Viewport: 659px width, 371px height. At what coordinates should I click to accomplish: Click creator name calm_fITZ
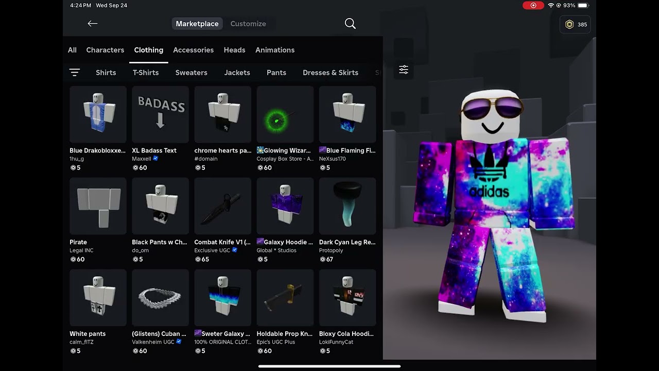tap(81, 342)
